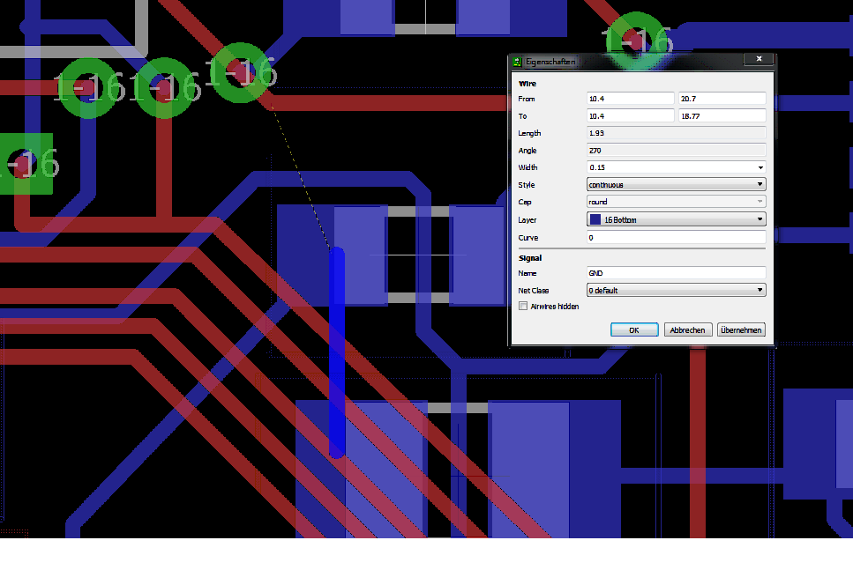Click the To X coordinate field
Screen dimensions: 853x570
click(631, 115)
